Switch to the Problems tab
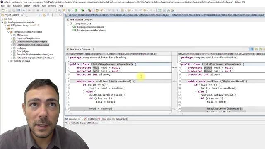 pyautogui.click(x=90, y=119)
